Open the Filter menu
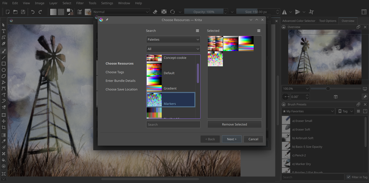The width and height of the screenshot is (369, 183). (x=80, y=3)
